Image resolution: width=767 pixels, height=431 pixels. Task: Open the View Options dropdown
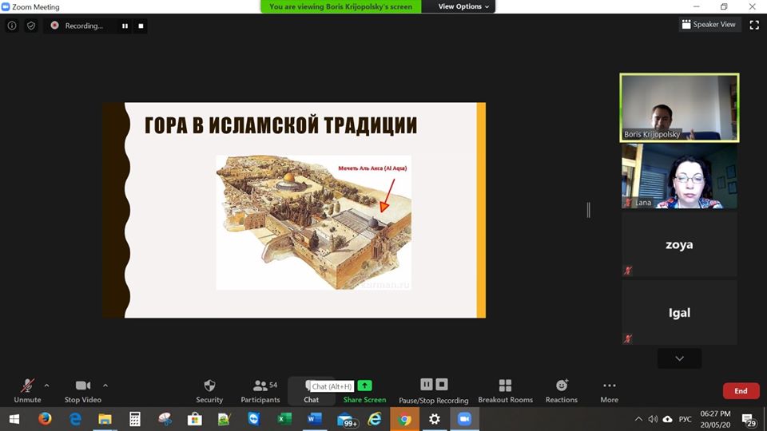click(x=463, y=6)
